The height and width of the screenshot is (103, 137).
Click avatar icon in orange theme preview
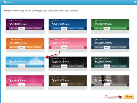tap(10, 40)
